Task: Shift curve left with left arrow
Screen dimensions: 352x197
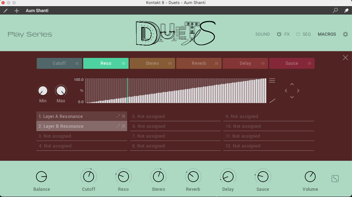Action: (286, 91)
